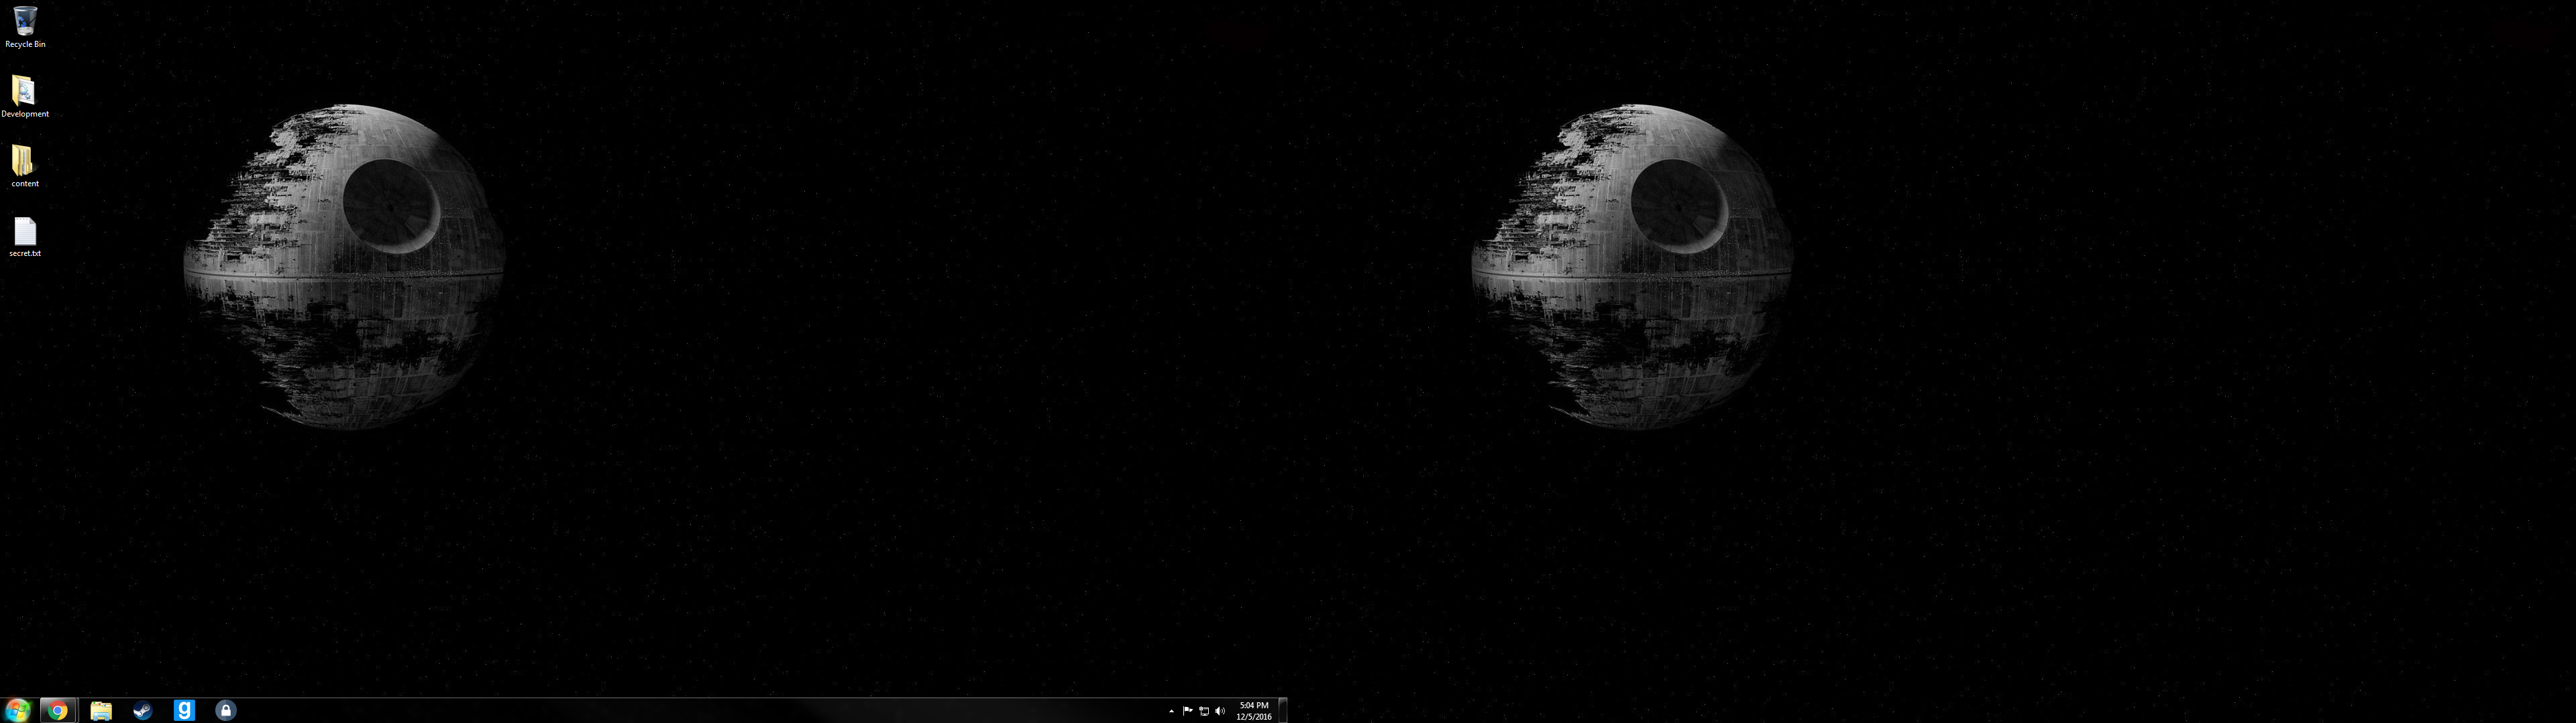Open the clock showing 5:04 PM

coord(1253,711)
